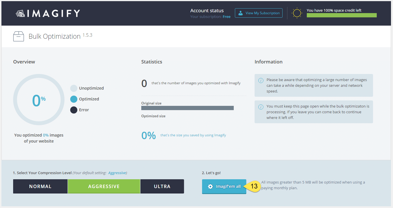Click the Unoptimized legend color dot
This screenshot has width=393, height=208.
[74, 88]
